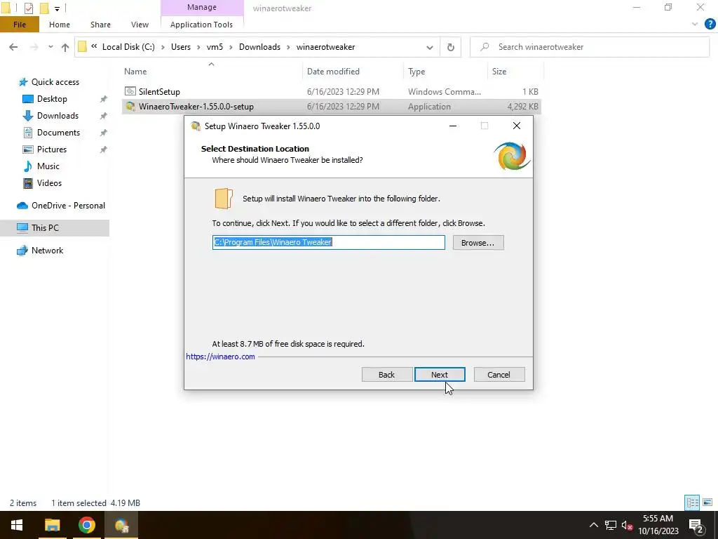718x539 pixels.
Task: Click Local Disk (C:) in breadcrumb
Action: [x=128, y=47]
